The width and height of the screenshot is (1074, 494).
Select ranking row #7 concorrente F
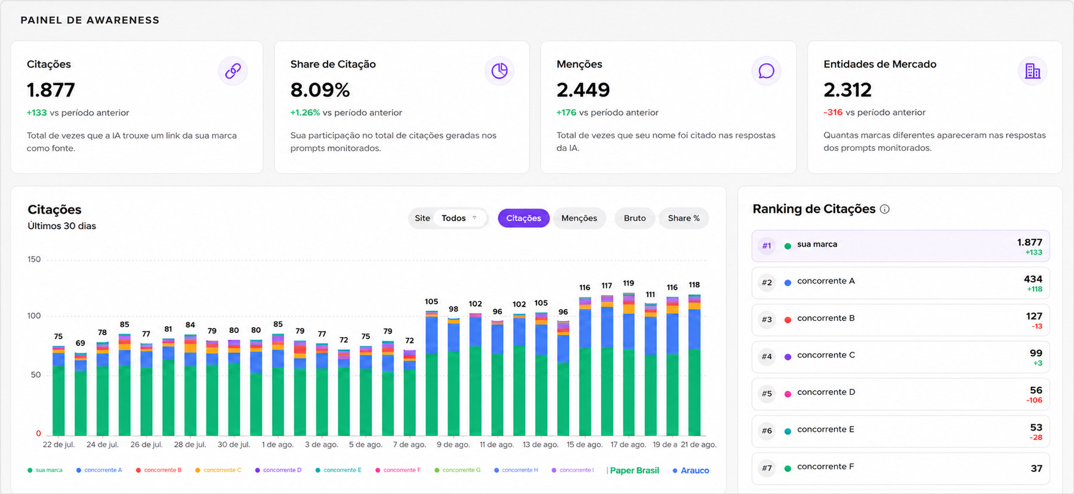[900, 468]
